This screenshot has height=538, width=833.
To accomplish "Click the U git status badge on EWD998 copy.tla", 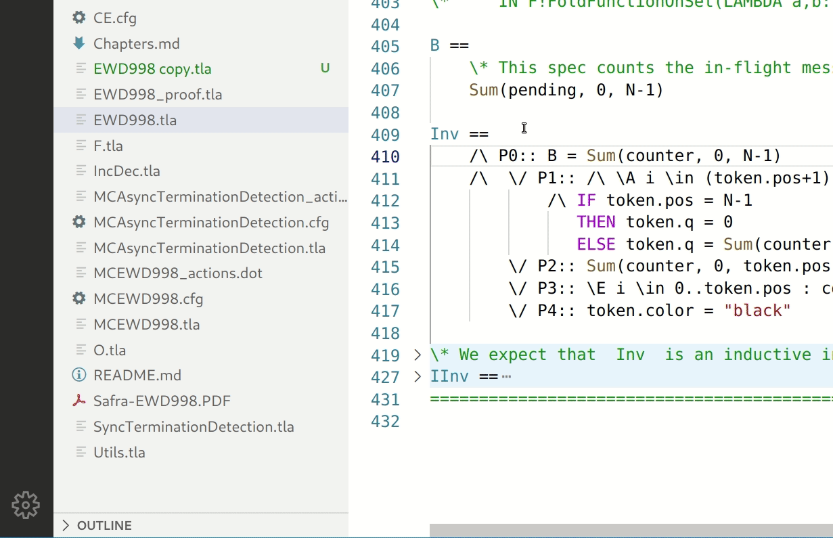I will [325, 68].
